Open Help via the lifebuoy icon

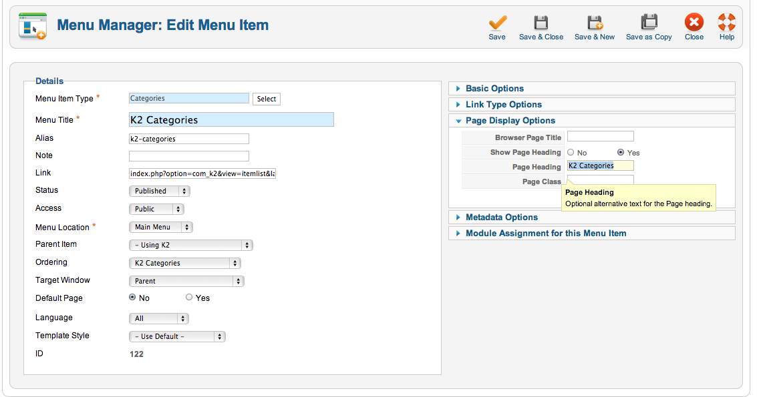[726, 22]
